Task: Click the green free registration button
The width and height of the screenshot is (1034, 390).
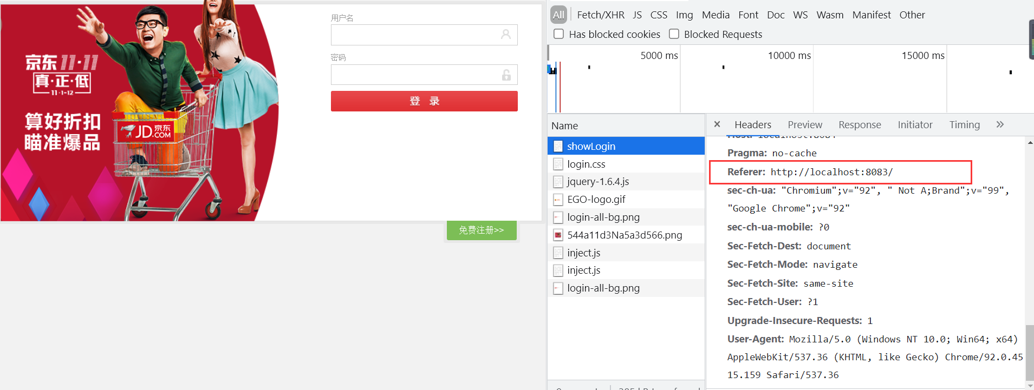Action: point(482,230)
